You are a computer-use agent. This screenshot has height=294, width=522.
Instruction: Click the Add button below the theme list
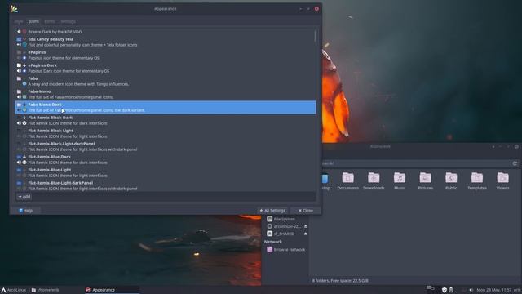click(24, 197)
